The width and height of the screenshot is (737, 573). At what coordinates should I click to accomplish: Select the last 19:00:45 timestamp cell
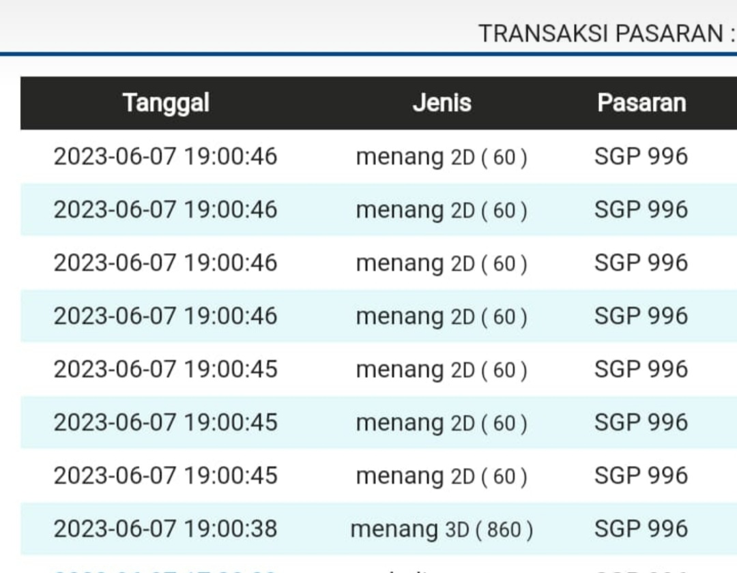pos(165,475)
